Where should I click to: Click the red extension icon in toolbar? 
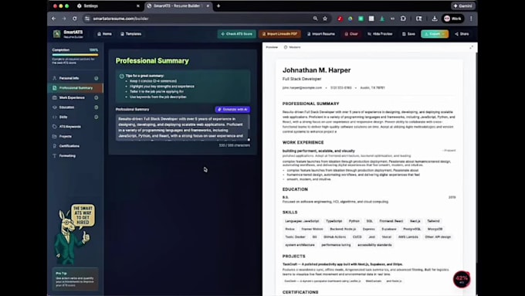click(x=340, y=19)
